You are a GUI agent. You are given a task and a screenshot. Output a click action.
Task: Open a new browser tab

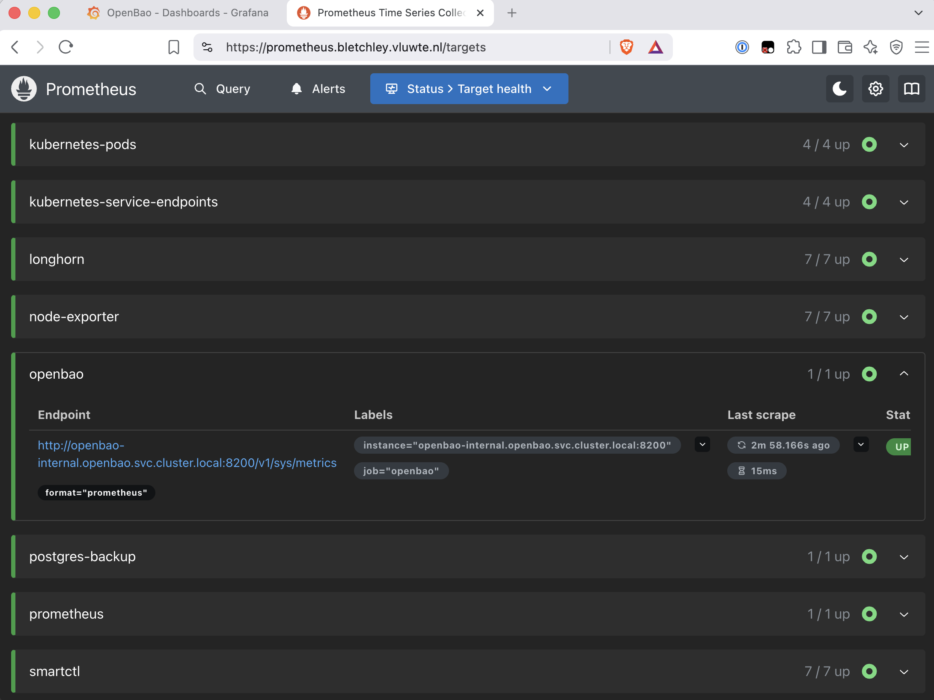pyautogui.click(x=512, y=13)
